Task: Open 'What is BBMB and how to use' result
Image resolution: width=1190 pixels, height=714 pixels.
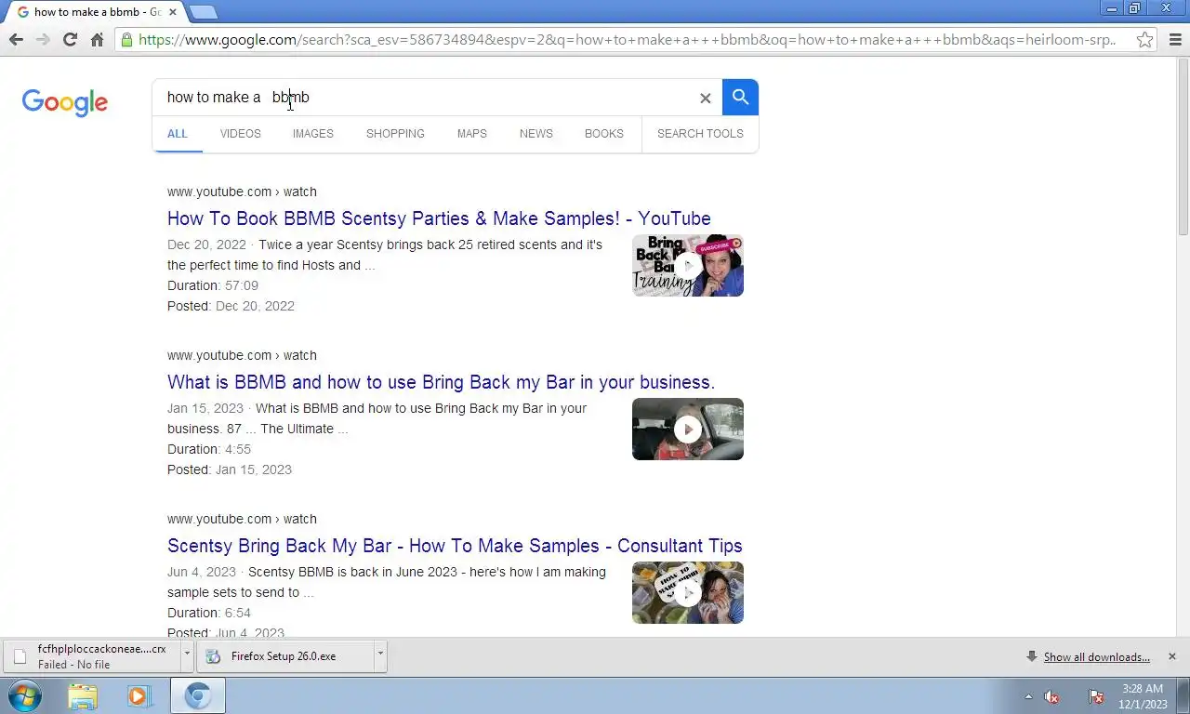Action: [x=441, y=382]
